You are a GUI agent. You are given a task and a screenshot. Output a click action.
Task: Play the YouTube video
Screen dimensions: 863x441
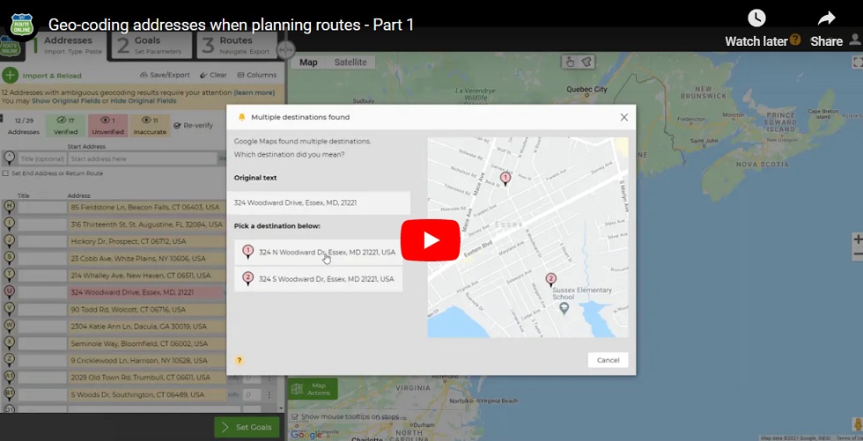point(430,240)
